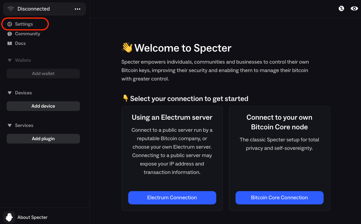The height and width of the screenshot is (224, 361).
Task: Click the Settings gear icon
Action: pos(9,24)
